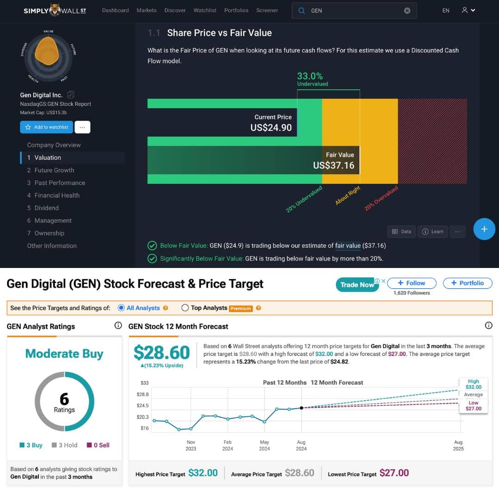Click the Fair Value US$37.16 label
This screenshot has height=499, width=499.
[x=334, y=161]
